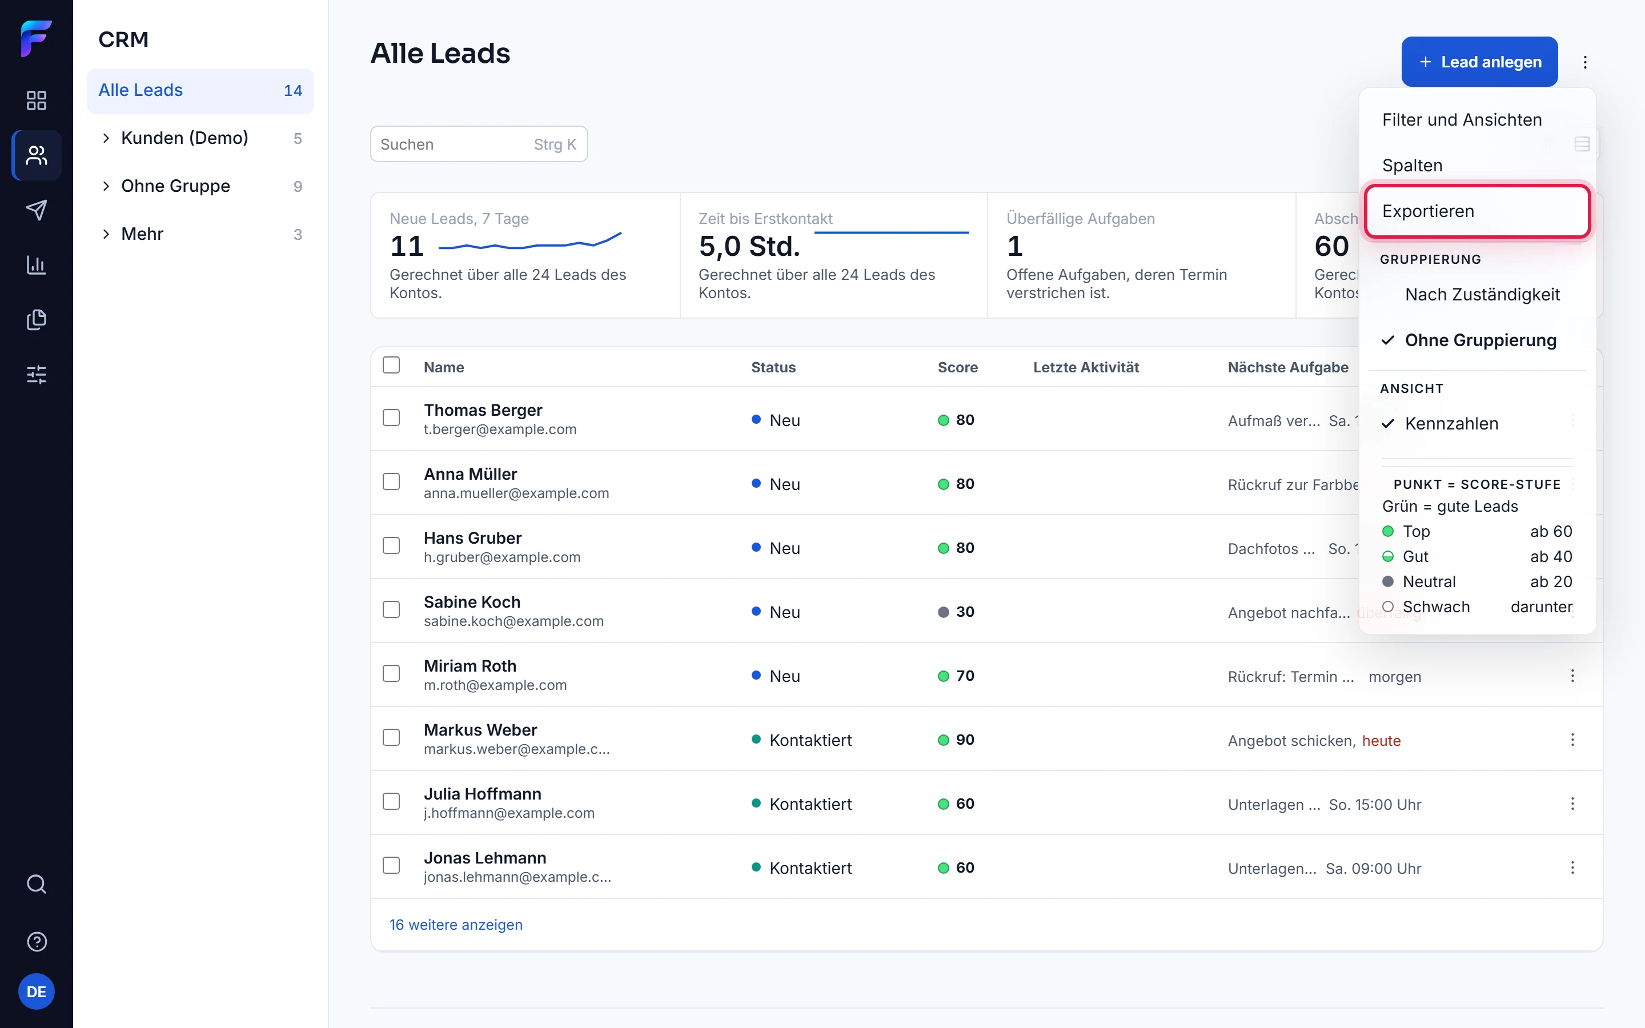
Task: Choose Exportieren in the menu
Action: pyautogui.click(x=1477, y=211)
